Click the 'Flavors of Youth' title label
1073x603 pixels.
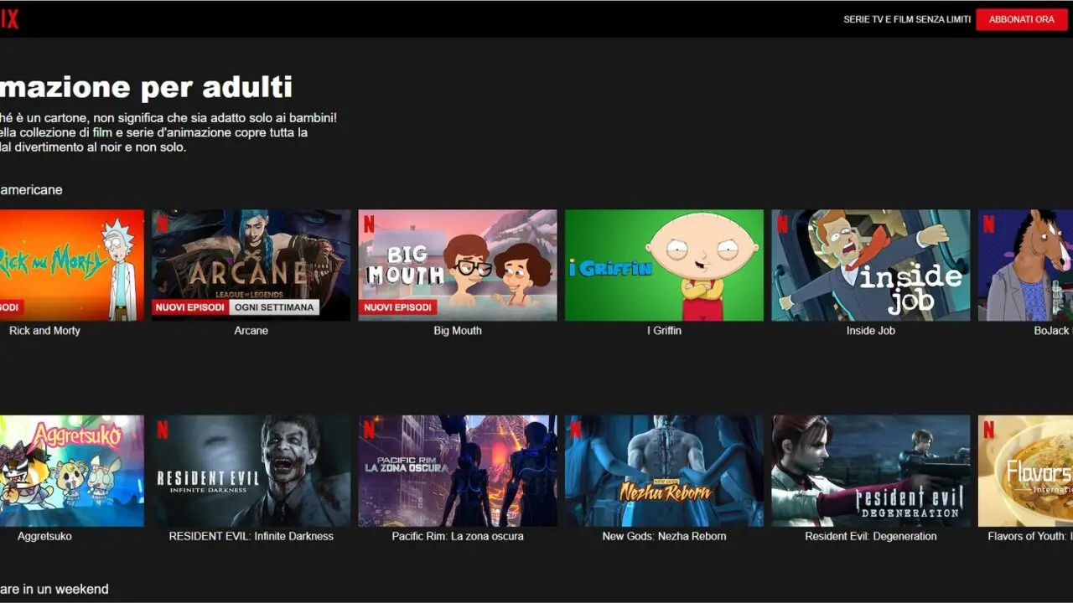(1030, 536)
